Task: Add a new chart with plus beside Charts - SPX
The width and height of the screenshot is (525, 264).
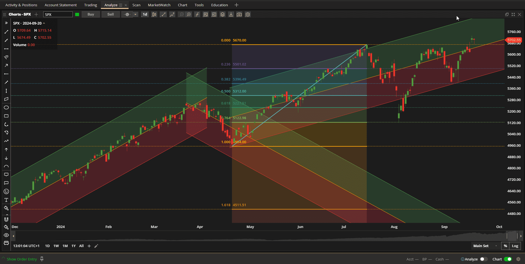Action: (36, 14)
